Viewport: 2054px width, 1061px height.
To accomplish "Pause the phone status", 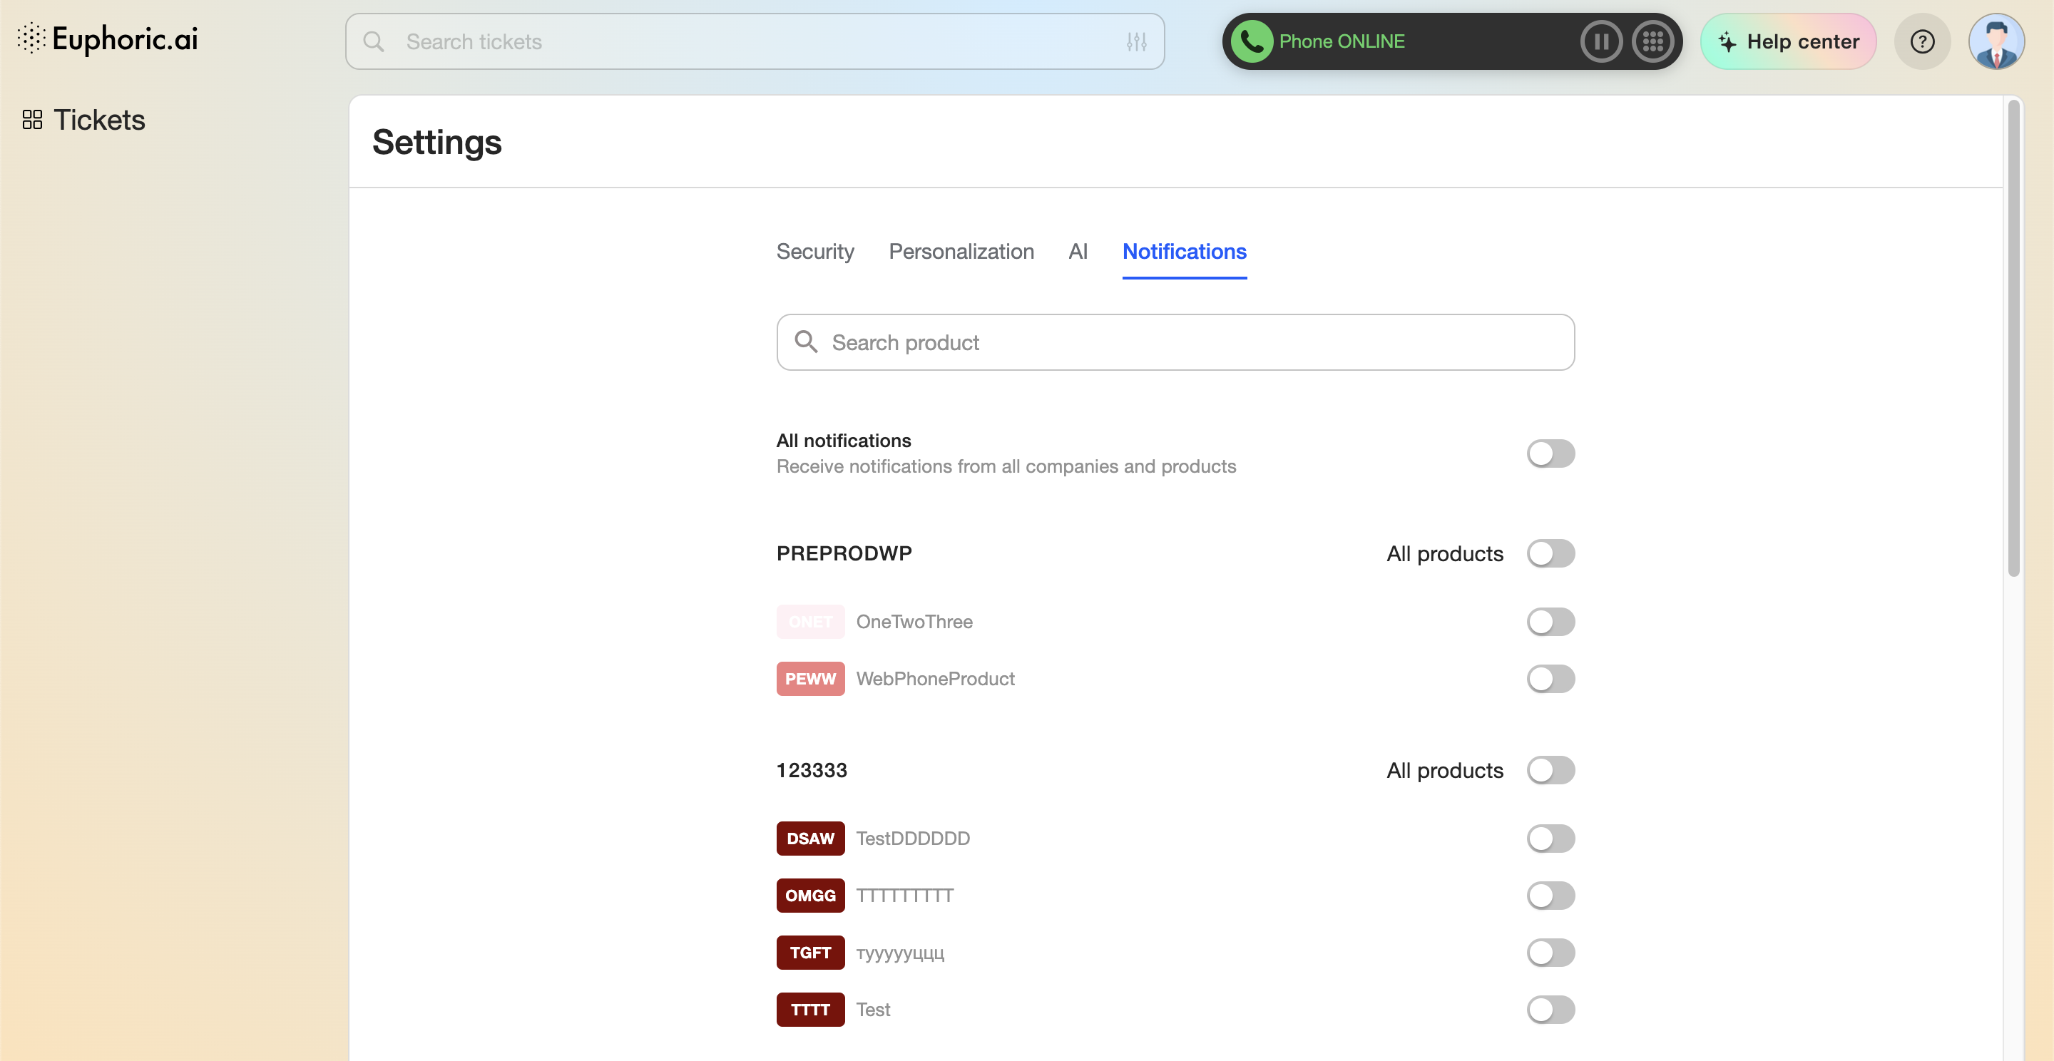I will tap(1600, 41).
